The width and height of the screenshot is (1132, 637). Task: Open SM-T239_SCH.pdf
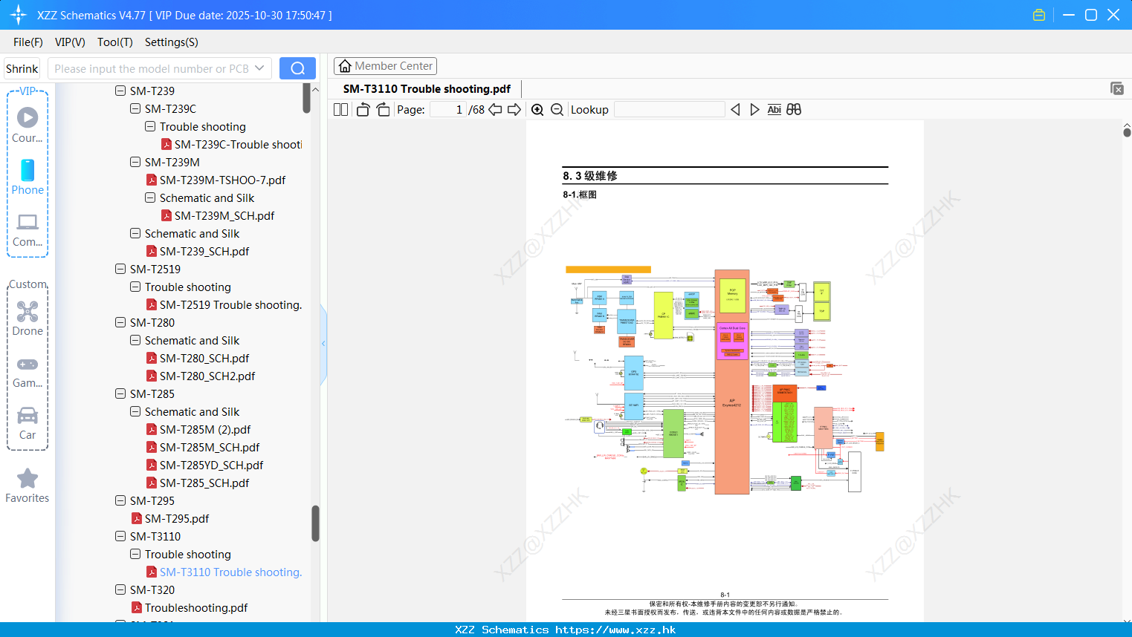(x=198, y=252)
